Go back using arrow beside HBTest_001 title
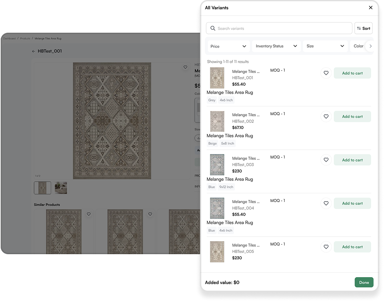 [x=34, y=51]
